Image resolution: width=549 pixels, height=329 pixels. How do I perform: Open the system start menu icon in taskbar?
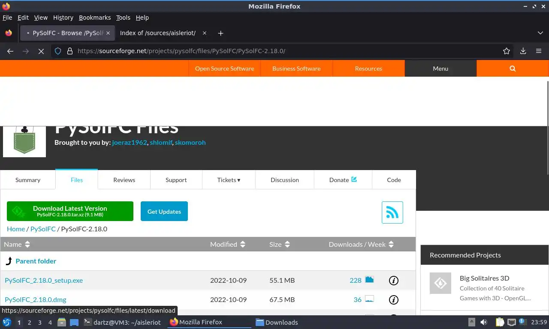click(x=7, y=322)
